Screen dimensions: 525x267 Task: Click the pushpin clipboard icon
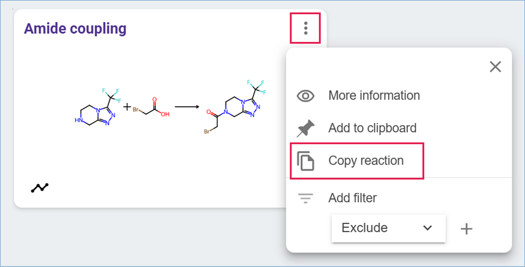coord(306,128)
